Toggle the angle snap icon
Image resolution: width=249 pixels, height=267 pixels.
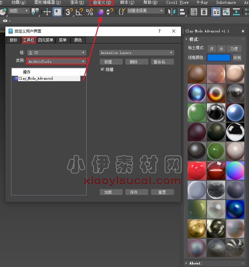pos(79,12)
